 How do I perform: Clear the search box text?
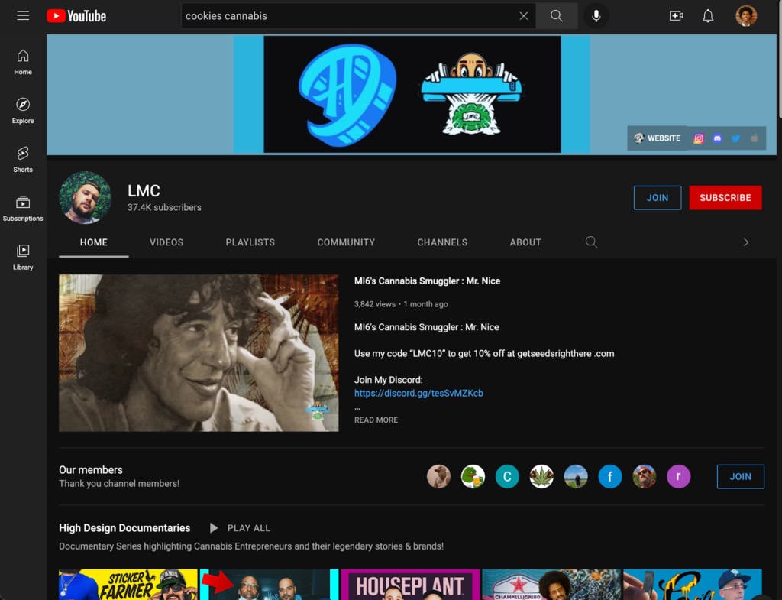523,16
